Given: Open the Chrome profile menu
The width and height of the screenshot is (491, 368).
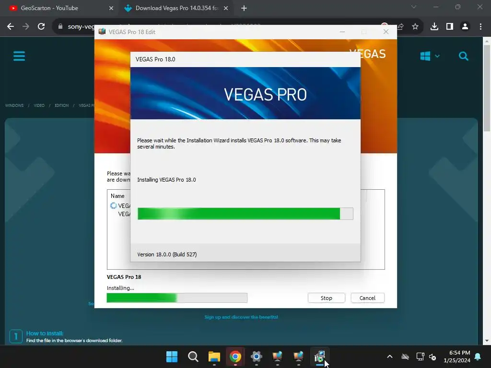Looking at the screenshot, I should click(x=465, y=27).
